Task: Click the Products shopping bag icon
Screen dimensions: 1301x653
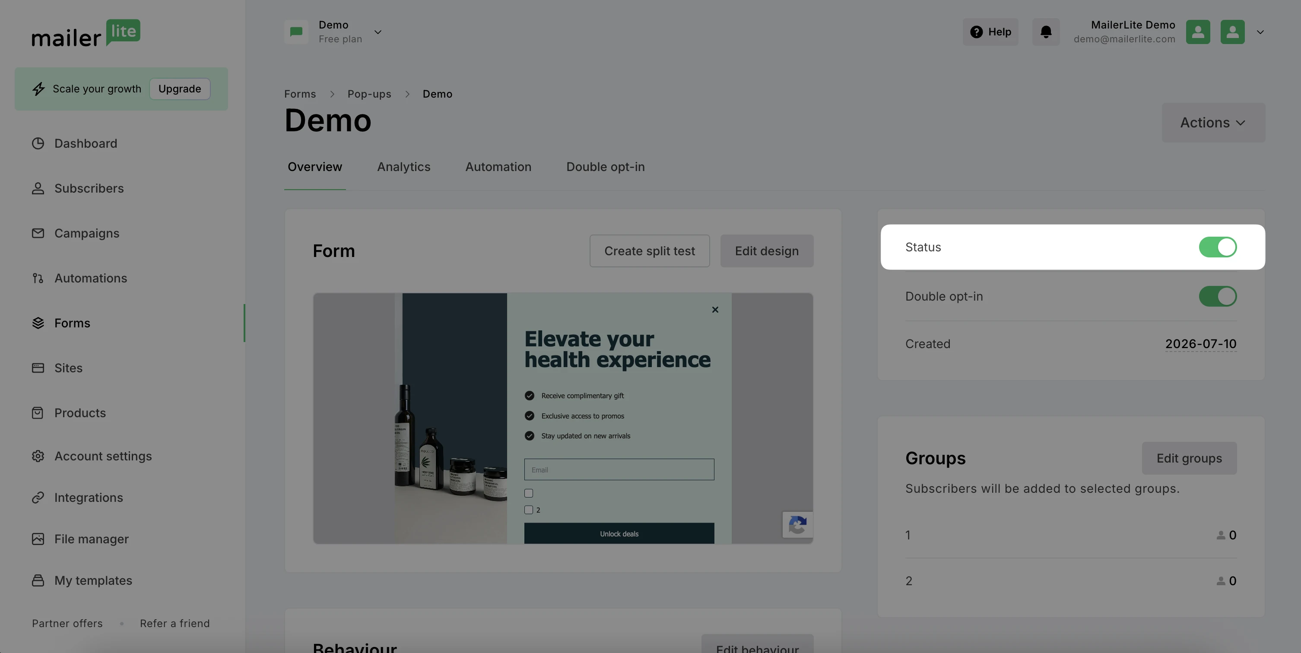Action: point(38,413)
